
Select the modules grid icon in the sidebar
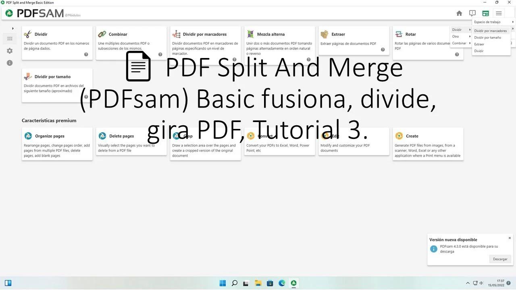(9, 38)
